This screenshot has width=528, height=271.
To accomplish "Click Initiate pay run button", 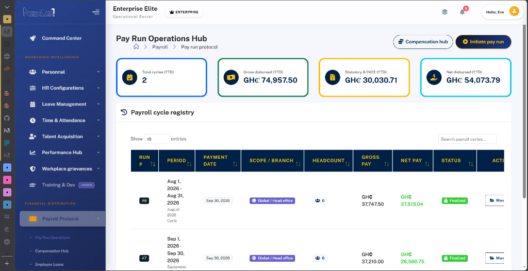I will coord(483,42).
